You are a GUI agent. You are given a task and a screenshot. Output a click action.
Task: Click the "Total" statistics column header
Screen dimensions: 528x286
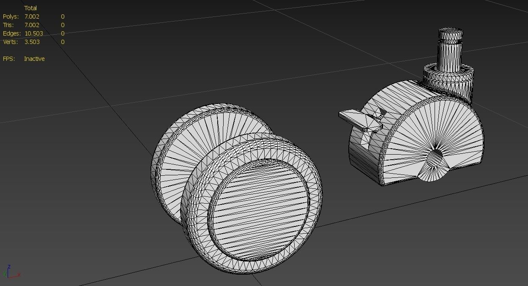(x=30, y=8)
